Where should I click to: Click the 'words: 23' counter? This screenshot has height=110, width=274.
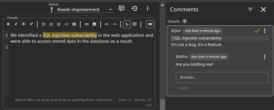pos(143,100)
